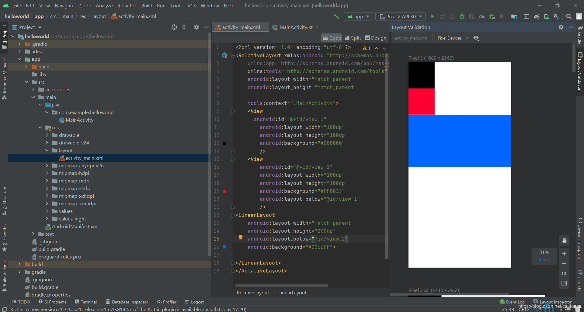The width and height of the screenshot is (584, 312).
Task: Toggle Build Variants tool window
Action: pyautogui.click(x=5, y=276)
